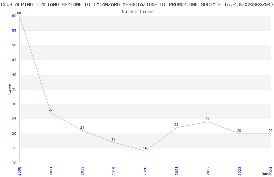Click x-axis year 2024
This screenshot has width=274, height=177.
271,171
